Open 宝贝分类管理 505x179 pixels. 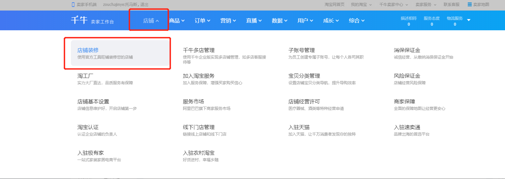coord(304,76)
